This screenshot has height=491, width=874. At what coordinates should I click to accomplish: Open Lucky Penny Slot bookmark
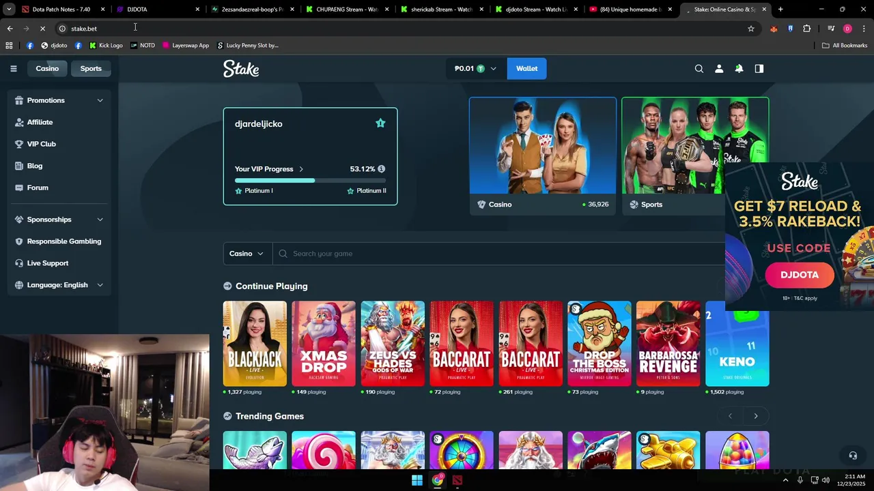click(247, 46)
